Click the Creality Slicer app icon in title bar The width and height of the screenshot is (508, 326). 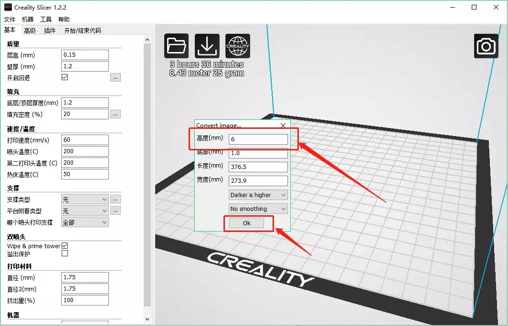pos(8,7)
